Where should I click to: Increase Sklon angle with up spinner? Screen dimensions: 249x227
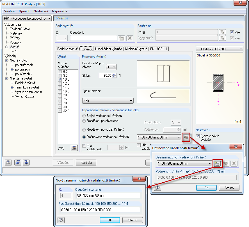(x=114, y=74)
